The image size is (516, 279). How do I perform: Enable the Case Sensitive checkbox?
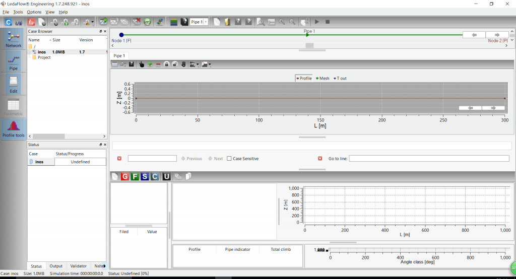coord(229,159)
